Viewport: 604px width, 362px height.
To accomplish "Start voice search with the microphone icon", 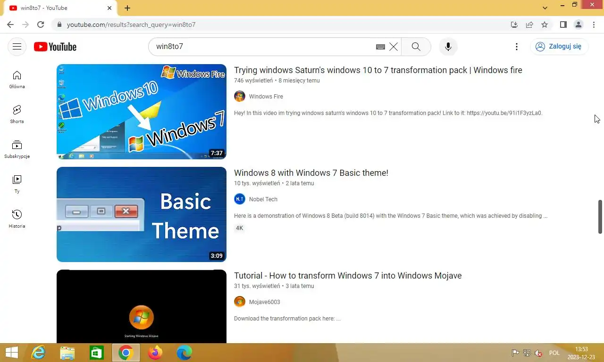I will [x=448, y=47].
